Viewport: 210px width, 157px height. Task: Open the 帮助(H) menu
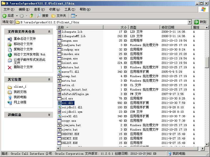[85, 9]
